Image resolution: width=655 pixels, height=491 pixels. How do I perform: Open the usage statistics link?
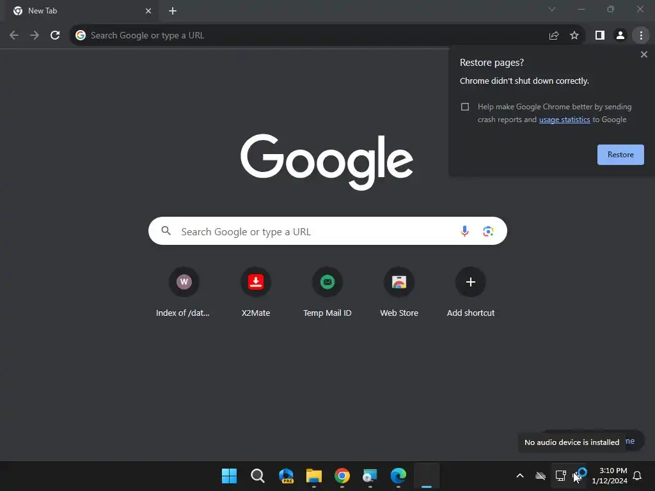[x=564, y=120]
